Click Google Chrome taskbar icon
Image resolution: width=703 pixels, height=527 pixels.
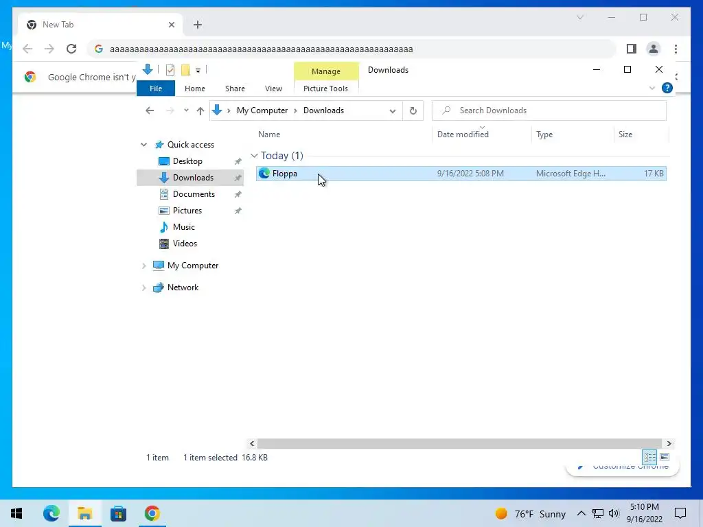coord(152,513)
